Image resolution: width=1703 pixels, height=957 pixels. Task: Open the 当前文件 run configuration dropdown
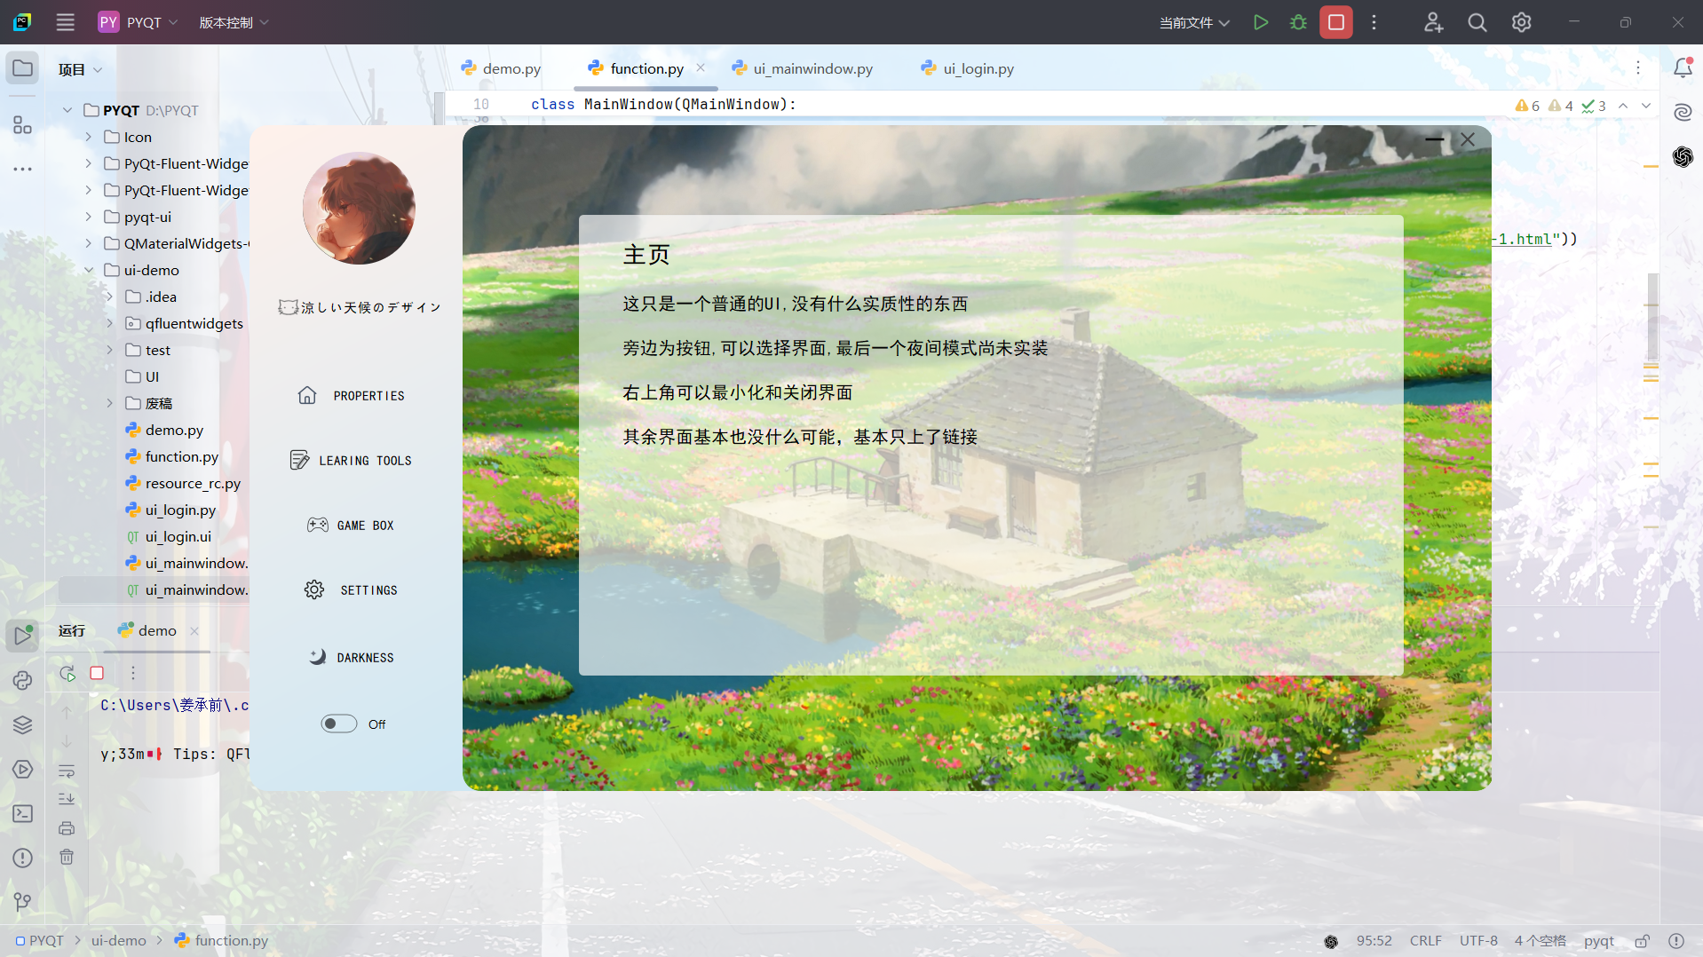[1194, 22]
